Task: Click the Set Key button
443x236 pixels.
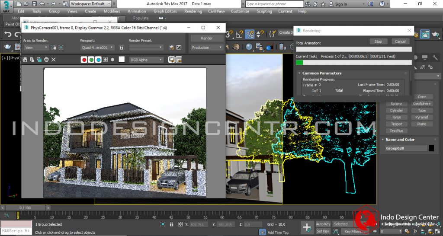Action: point(323,231)
